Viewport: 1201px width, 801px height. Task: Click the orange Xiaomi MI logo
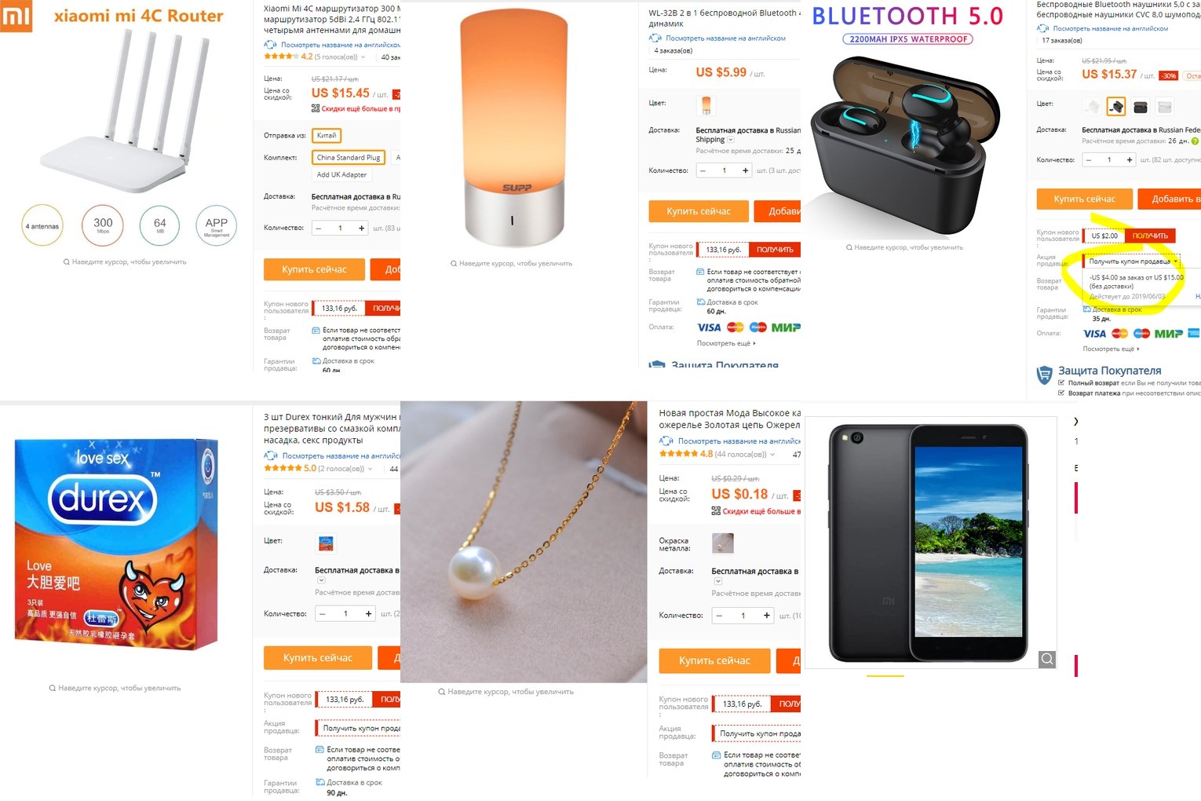pyautogui.click(x=16, y=15)
